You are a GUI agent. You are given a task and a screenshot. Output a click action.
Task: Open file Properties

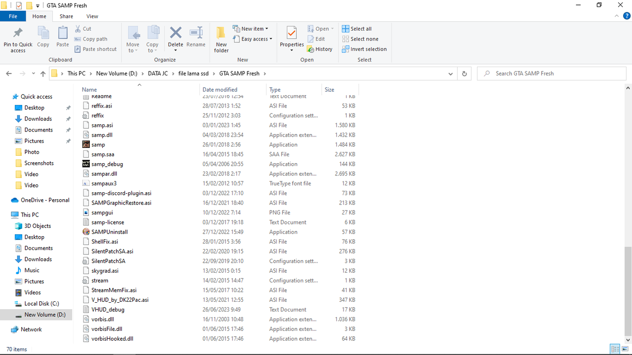point(291,39)
